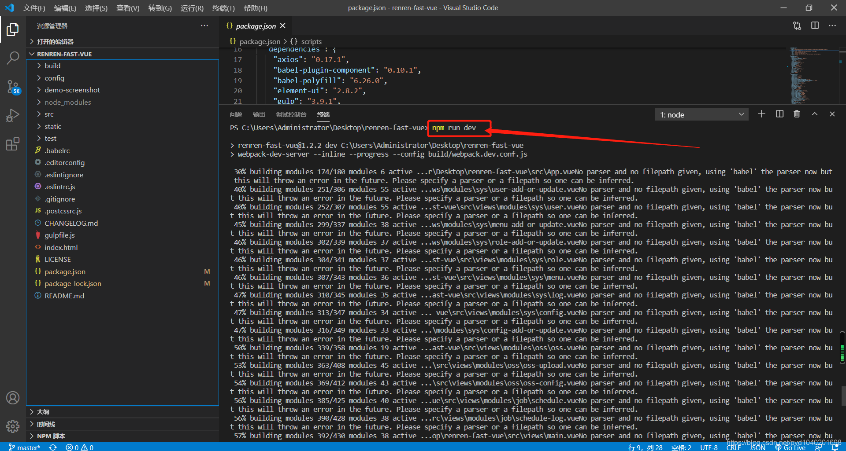Open errors and warnings count in status bar

79,447
